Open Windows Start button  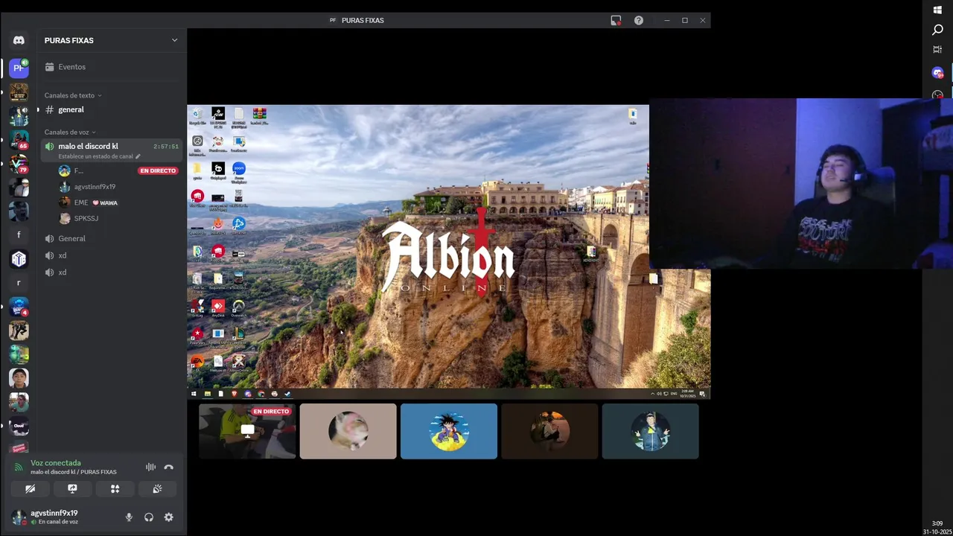coord(937,10)
